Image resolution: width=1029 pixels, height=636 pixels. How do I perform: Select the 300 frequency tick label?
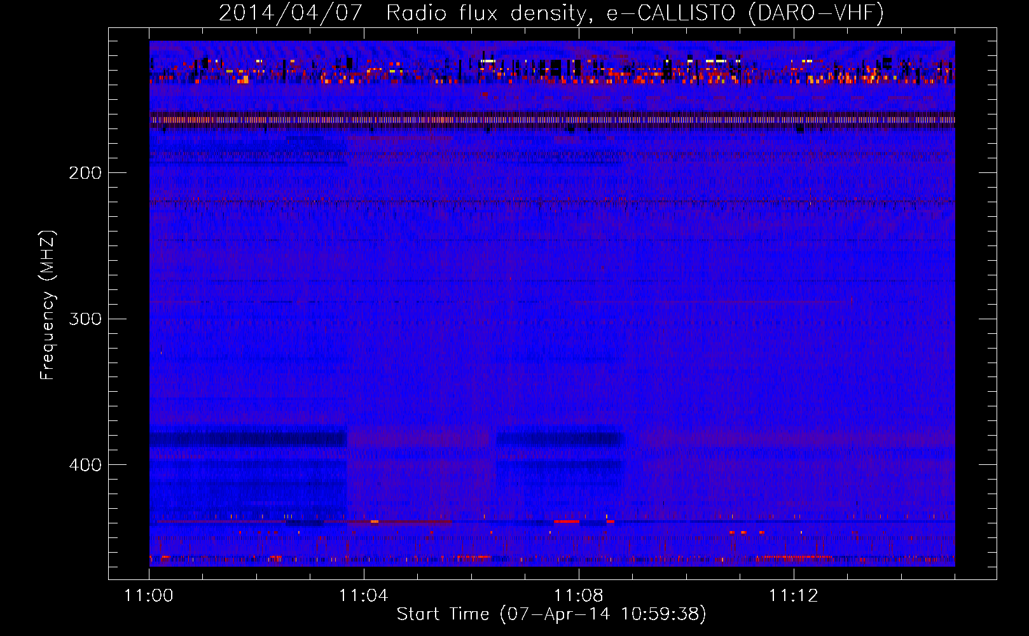click(x=85, y=319)
